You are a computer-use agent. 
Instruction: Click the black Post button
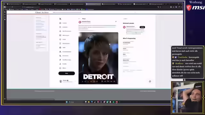67,73
